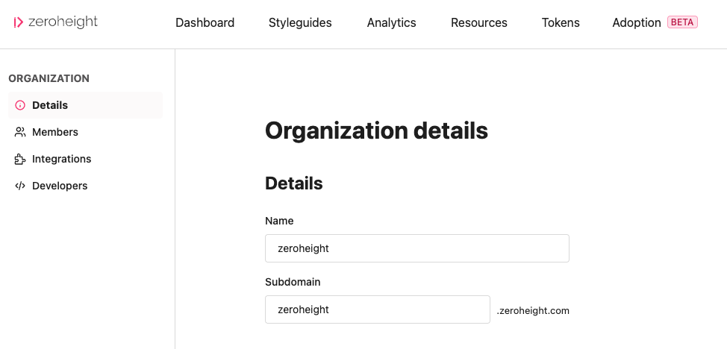Viewport: 727px width, 349px height.
Task: Click the BETA badge next to Adoption
Action: (x=682, y=22)
